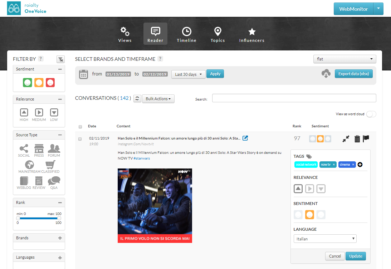This screenshot has width=391, height=269.
Task: Open WebMonitor dropdown arrow
Action: 378,9
